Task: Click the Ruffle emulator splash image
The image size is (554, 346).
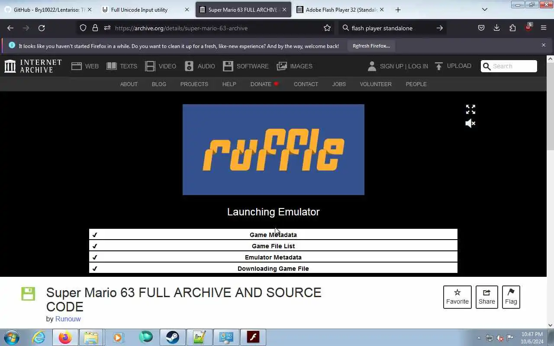Action: tap(274, 150)
